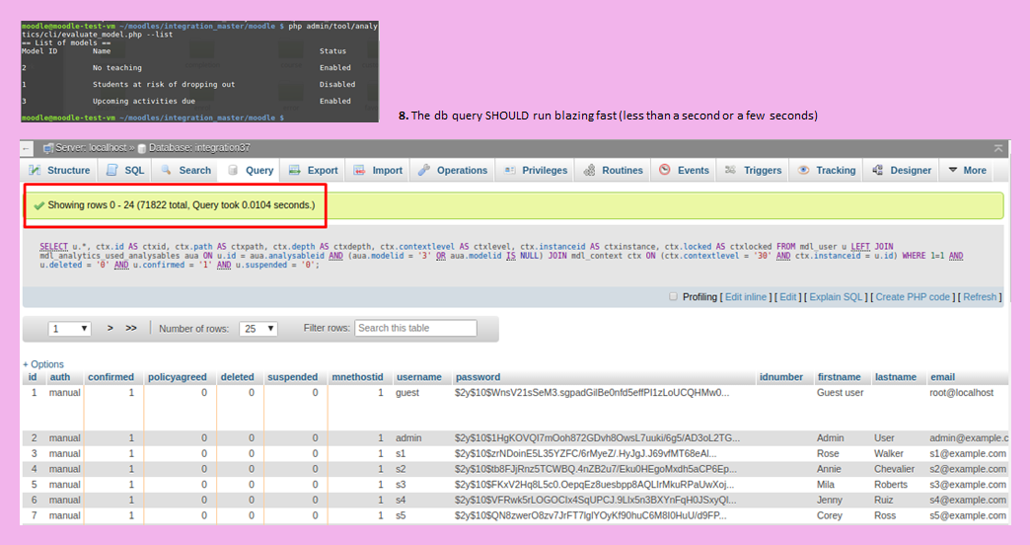Click the Designer tab icon
Image resolution: width=1030 pixels, height=545 pixels.
click(x=878, y=170)
